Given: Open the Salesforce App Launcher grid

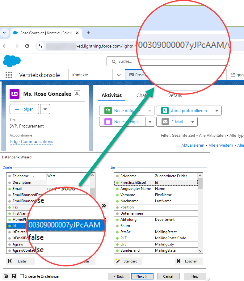Looking at the screenshot, I should (9, 75).
